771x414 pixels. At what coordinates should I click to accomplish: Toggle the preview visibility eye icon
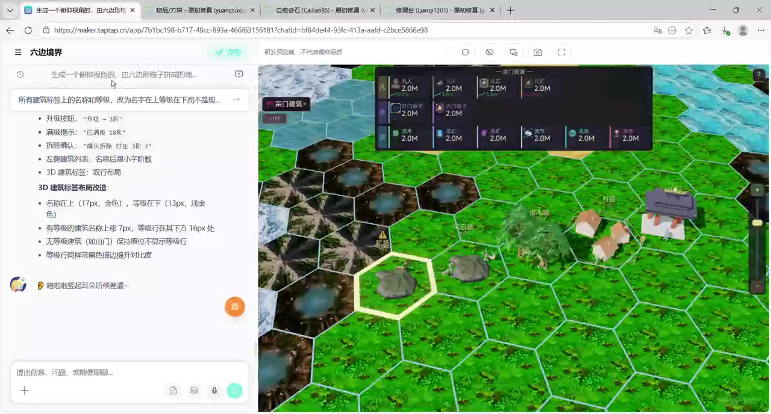point(489,52)
